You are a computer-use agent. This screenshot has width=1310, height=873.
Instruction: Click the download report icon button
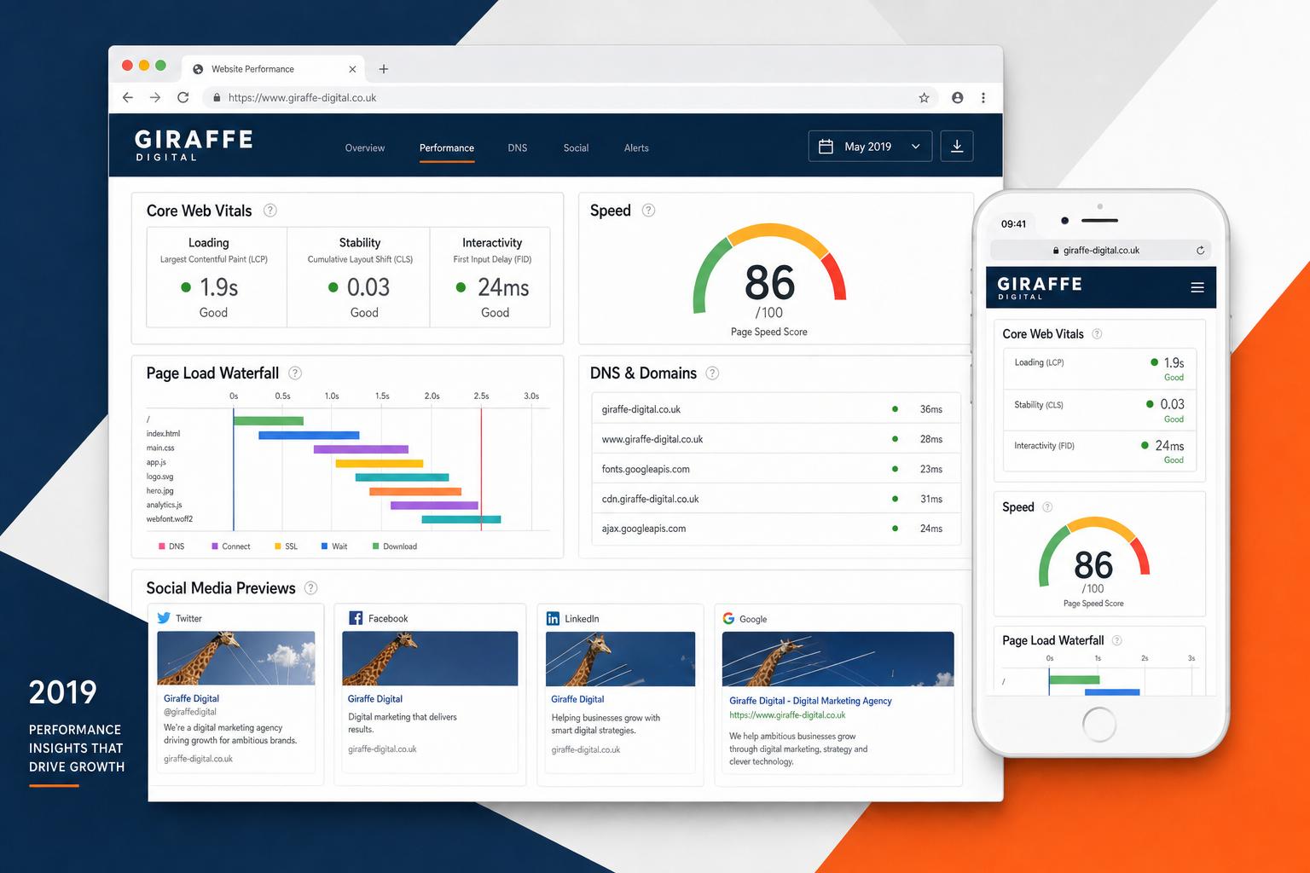coord(957,147)
